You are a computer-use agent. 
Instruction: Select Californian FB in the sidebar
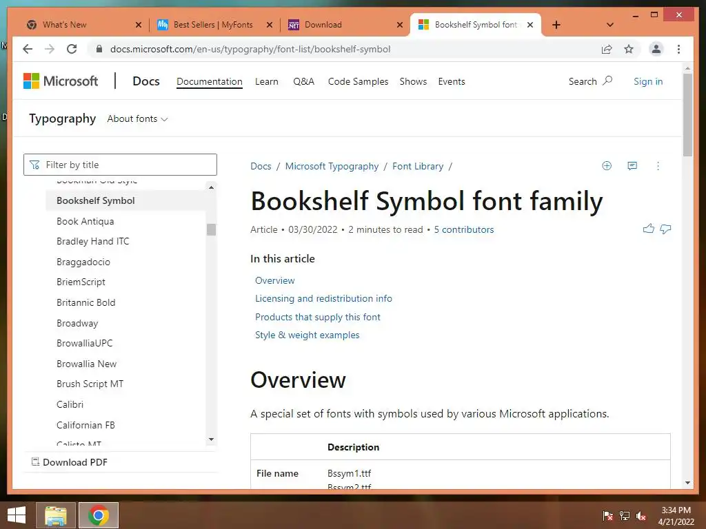pos(85,425)
